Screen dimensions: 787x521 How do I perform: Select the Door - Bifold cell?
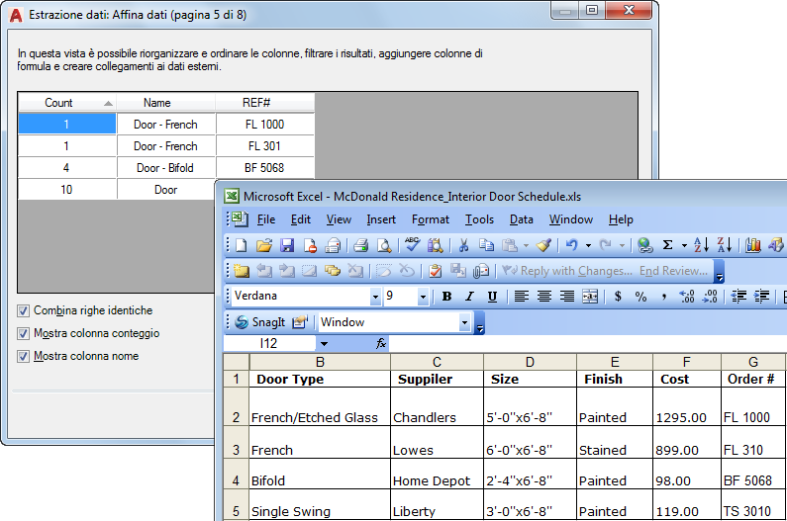pos(165,168)
